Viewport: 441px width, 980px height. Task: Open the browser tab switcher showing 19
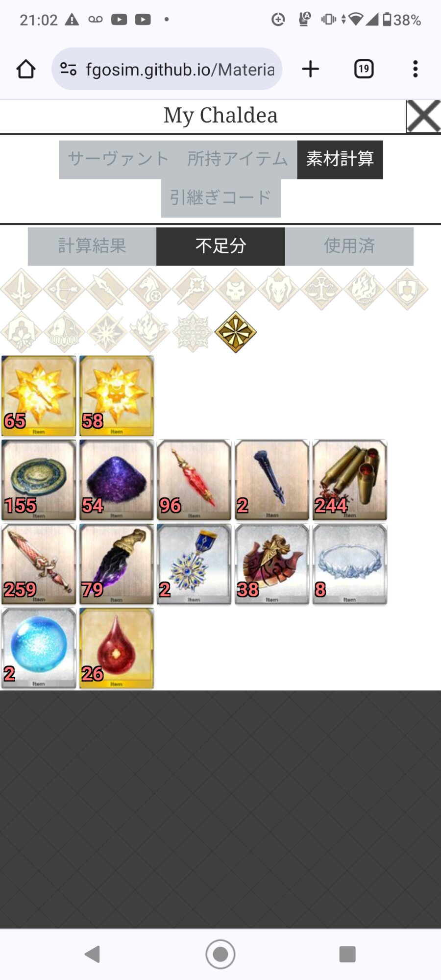(x=364, y=69)
